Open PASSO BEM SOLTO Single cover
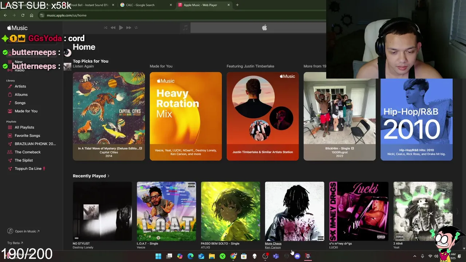 [x=230, y=211]
